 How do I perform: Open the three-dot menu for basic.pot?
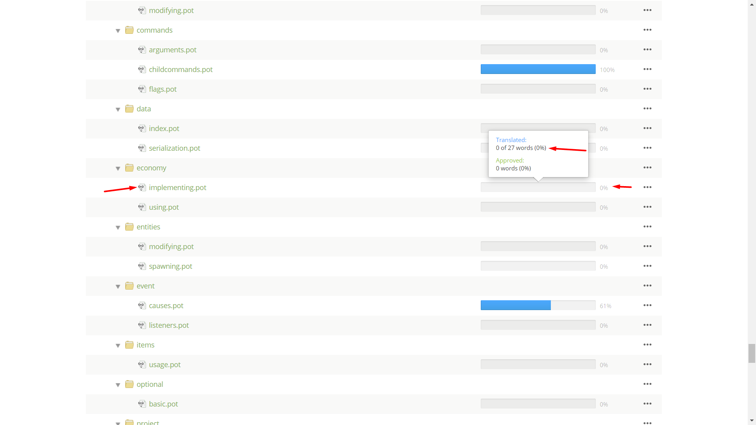647,404
